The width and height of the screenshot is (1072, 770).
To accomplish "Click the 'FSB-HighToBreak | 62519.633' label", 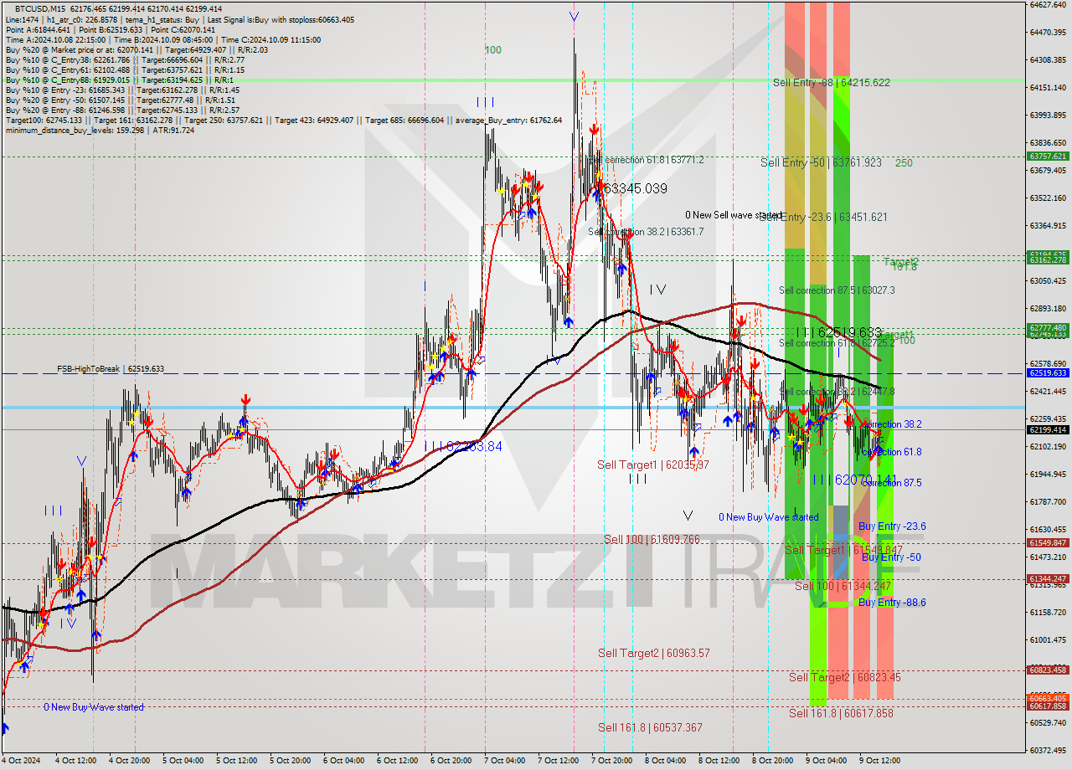I will [x=111, y=368].
